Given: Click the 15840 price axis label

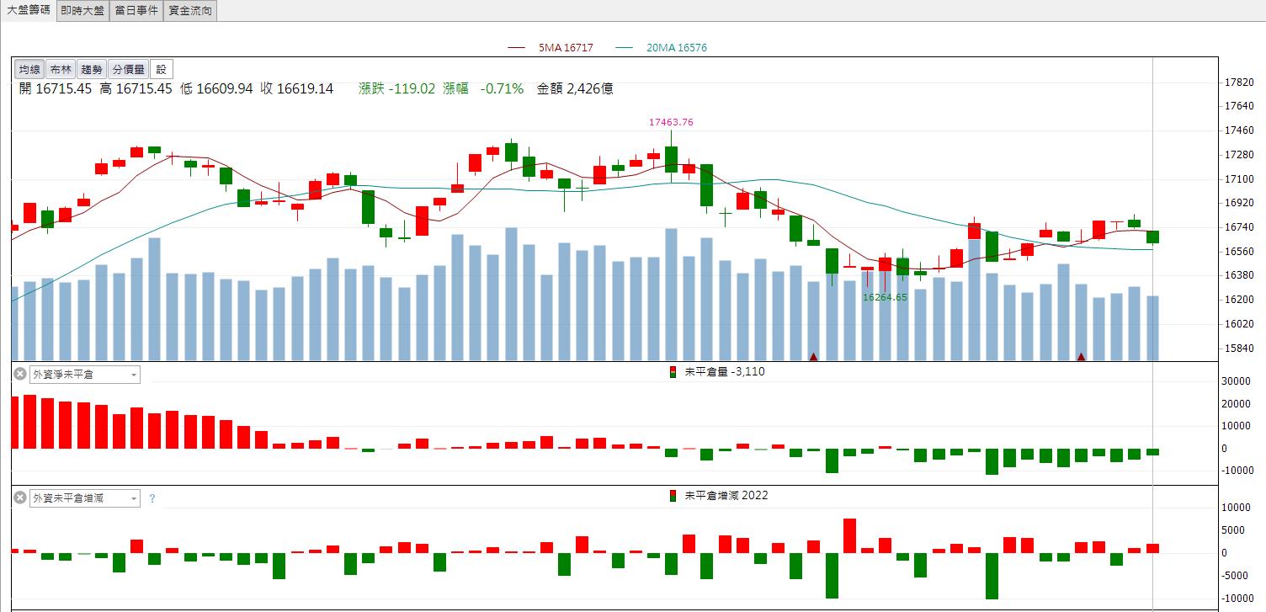Looking at the screenshot, I should [x=1239, y=348].
